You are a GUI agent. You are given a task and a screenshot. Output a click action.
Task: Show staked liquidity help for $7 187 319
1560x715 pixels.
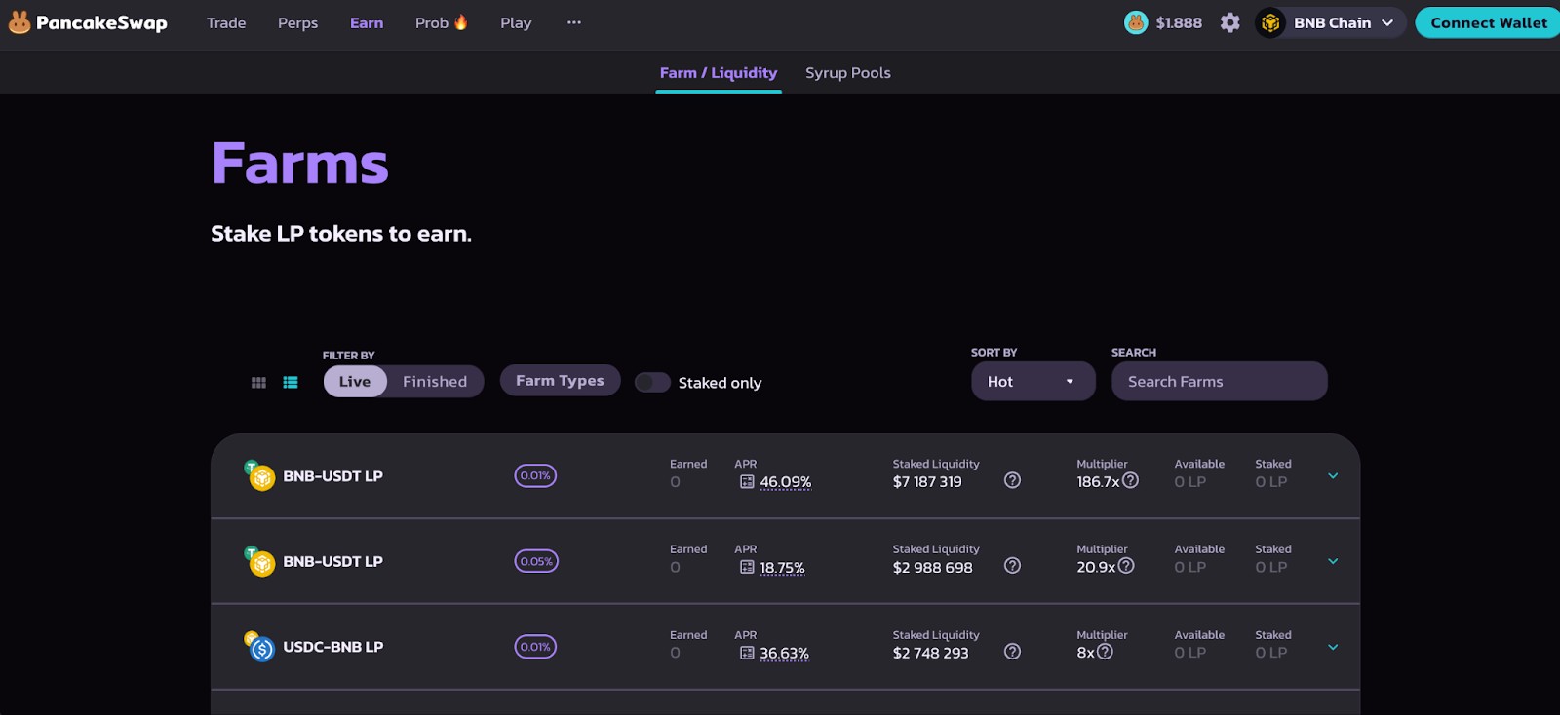[x=1012, y=480]
